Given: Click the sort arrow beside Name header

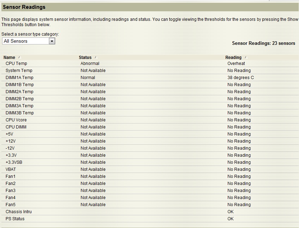Looking at the screenshot, I should [19, 57].
